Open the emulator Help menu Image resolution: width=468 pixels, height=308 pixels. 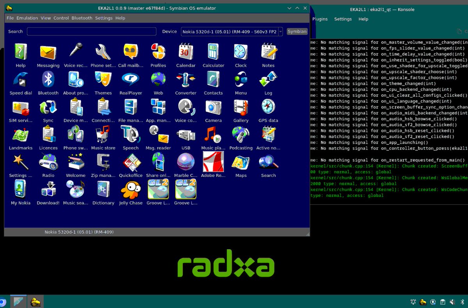[x=120, y=18]
